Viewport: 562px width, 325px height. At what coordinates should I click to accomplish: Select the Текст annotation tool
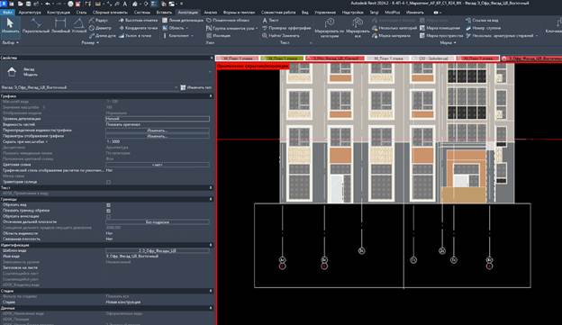click(270, 21)
